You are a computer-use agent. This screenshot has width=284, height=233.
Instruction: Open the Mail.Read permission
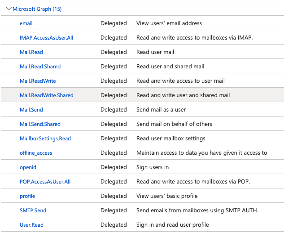[x=31, y=52]
